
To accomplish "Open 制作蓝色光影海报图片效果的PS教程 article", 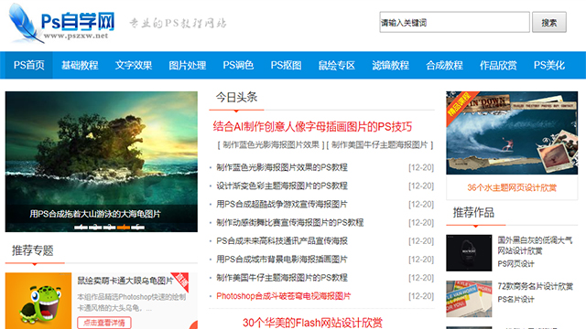I will point(282,167).
